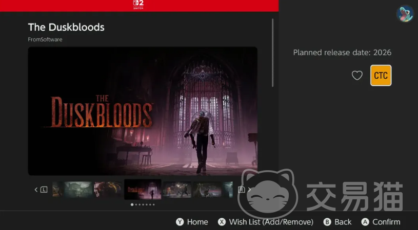The width and height of the screenshot is (418, 230).
Task: Click the title text "The Duskbloods"
Action: (x=66, y=27)
